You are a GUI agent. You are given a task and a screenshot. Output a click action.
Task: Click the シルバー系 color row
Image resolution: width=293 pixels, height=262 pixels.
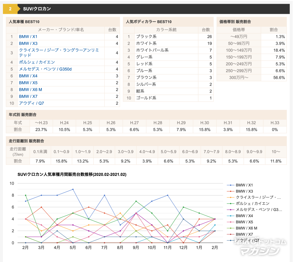pos(168,84)
